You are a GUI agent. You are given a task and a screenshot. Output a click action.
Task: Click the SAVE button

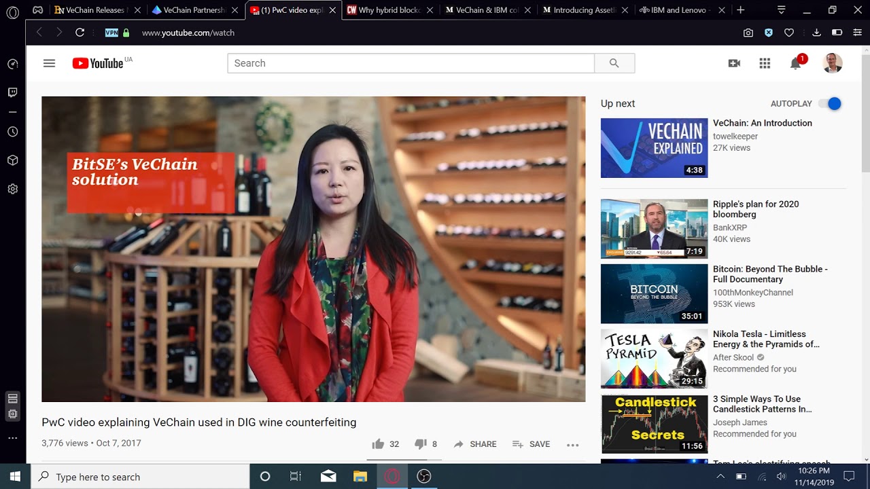[x=532, y=444]
